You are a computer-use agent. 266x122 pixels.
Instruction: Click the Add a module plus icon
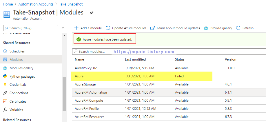(x=76, y=28)
